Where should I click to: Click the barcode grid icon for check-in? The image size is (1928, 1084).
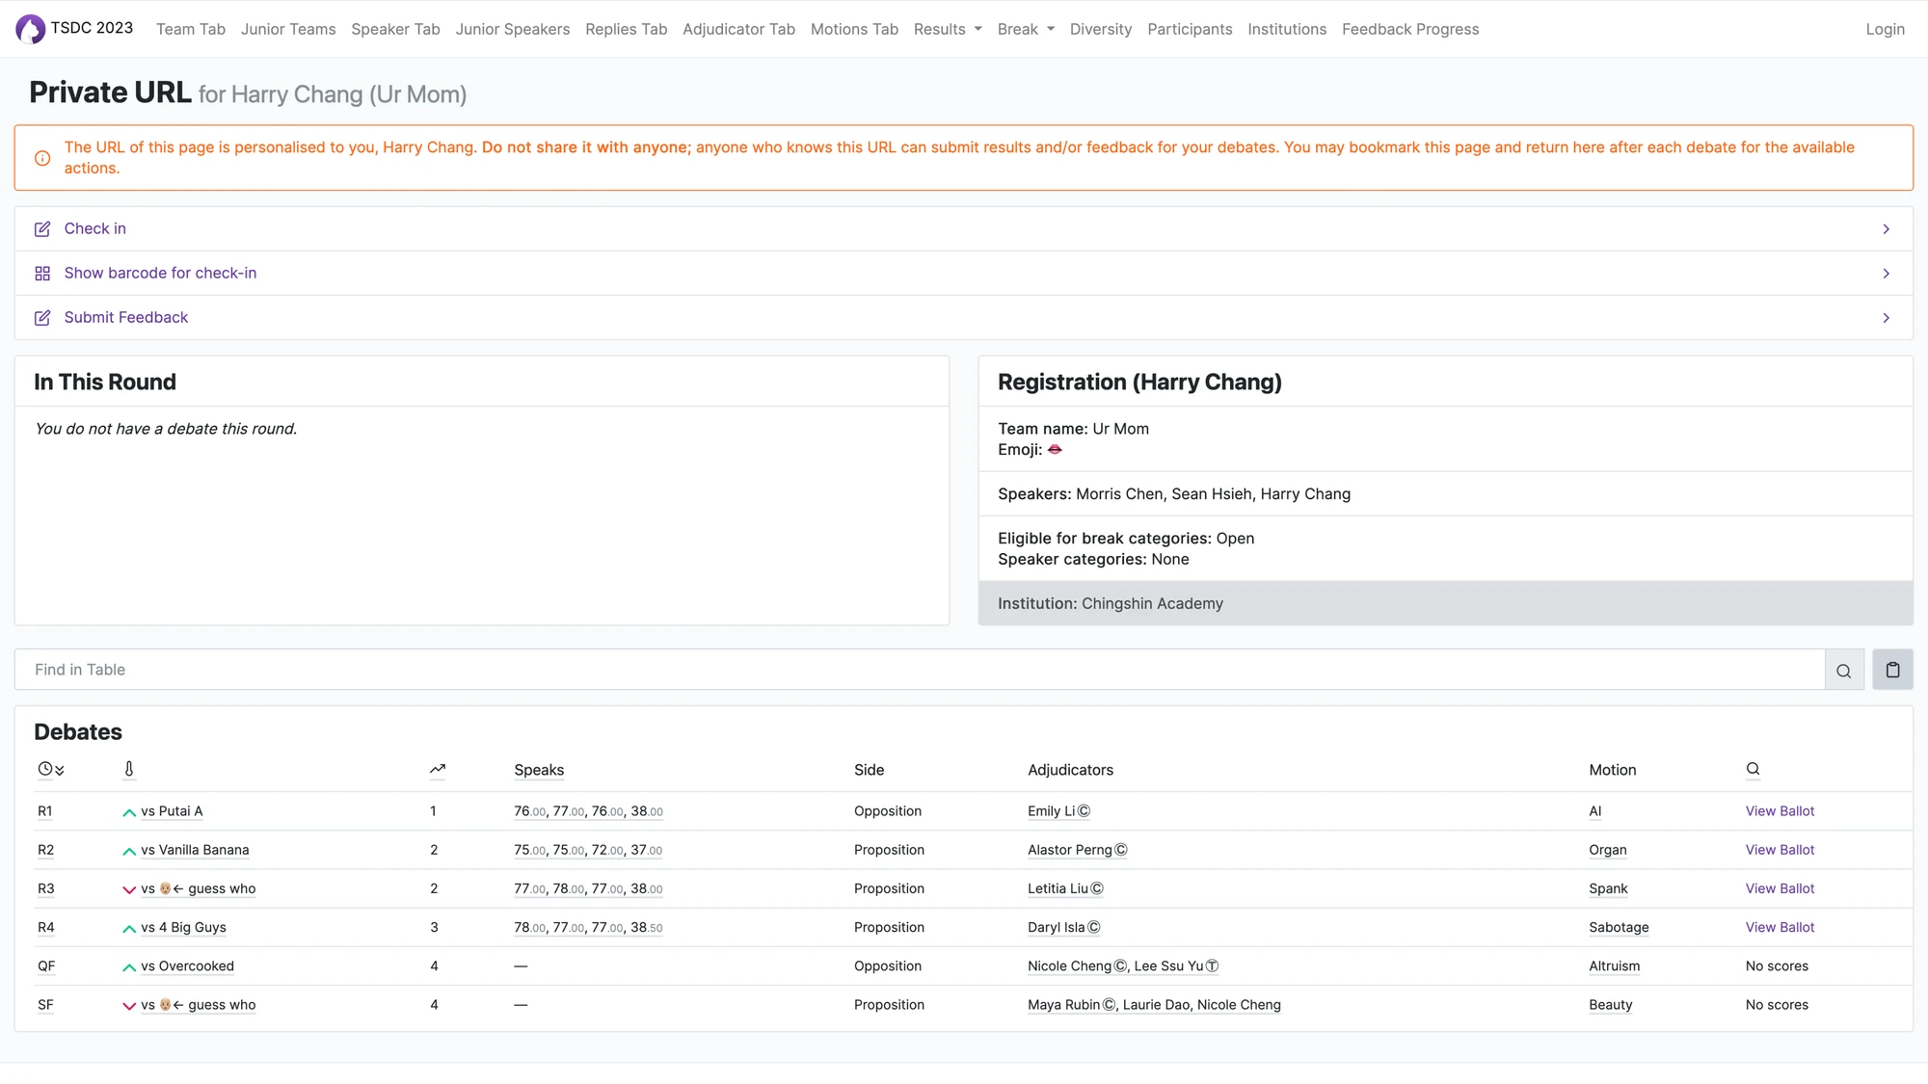[x=42, y=274]
